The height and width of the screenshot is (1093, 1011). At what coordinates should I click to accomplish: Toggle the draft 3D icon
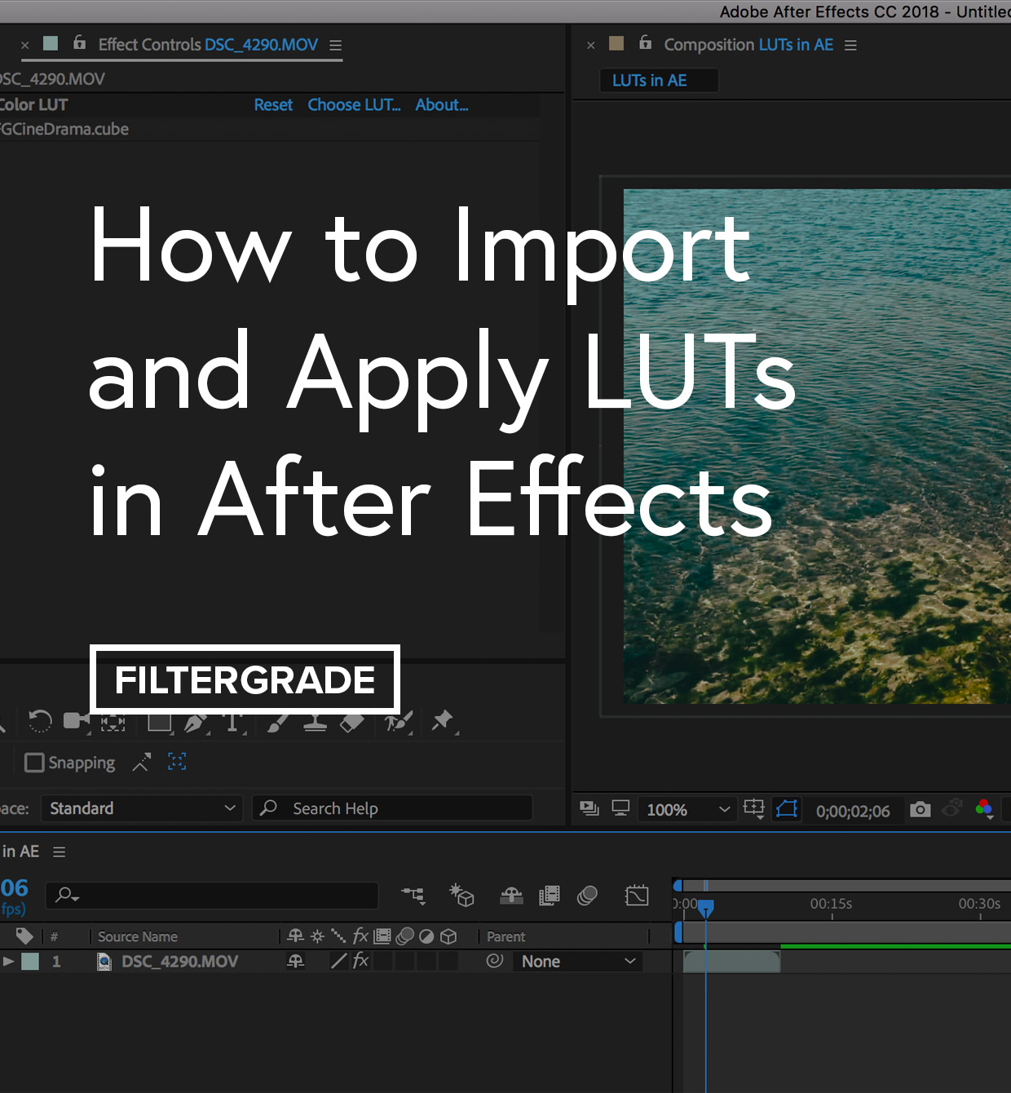pos(462,896)
